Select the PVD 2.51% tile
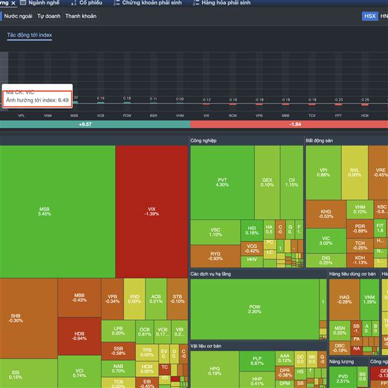Viewport: 388px width, 388px height. pos(343,378)
